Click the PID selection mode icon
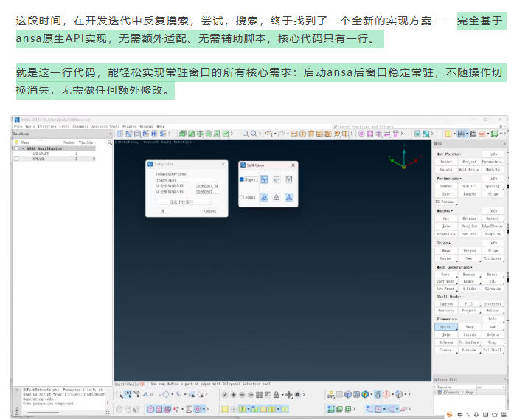 (x=136, y=394)
